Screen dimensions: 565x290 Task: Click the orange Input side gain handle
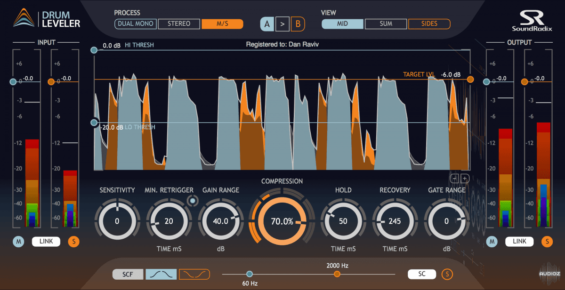51,82
